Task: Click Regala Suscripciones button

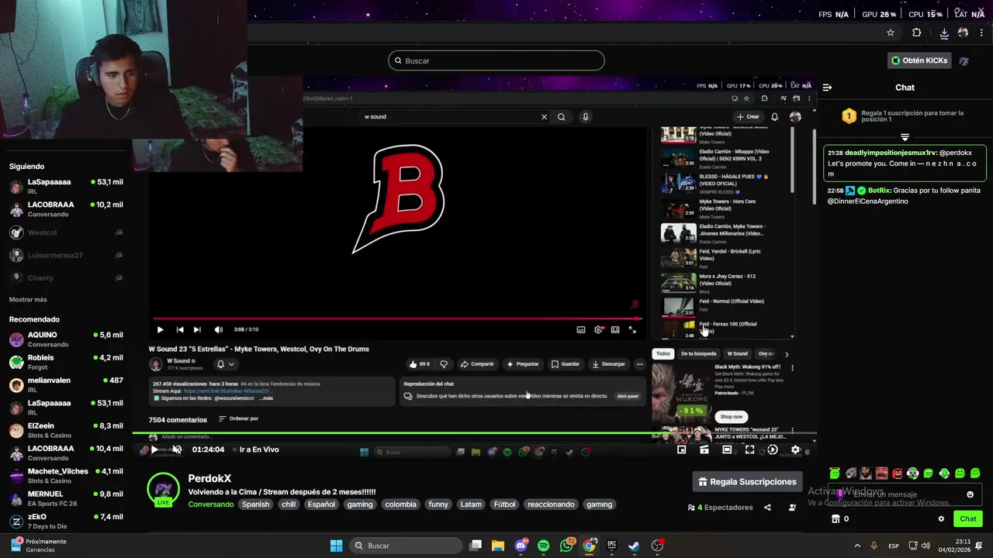Action: (747, 481)
